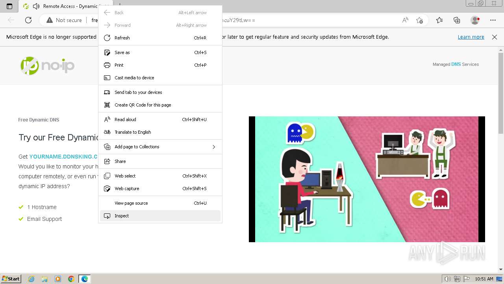The width and height of the screenshot is (504, 284).
Task: Click the QR code icon in menu
Action: point(107,105)
